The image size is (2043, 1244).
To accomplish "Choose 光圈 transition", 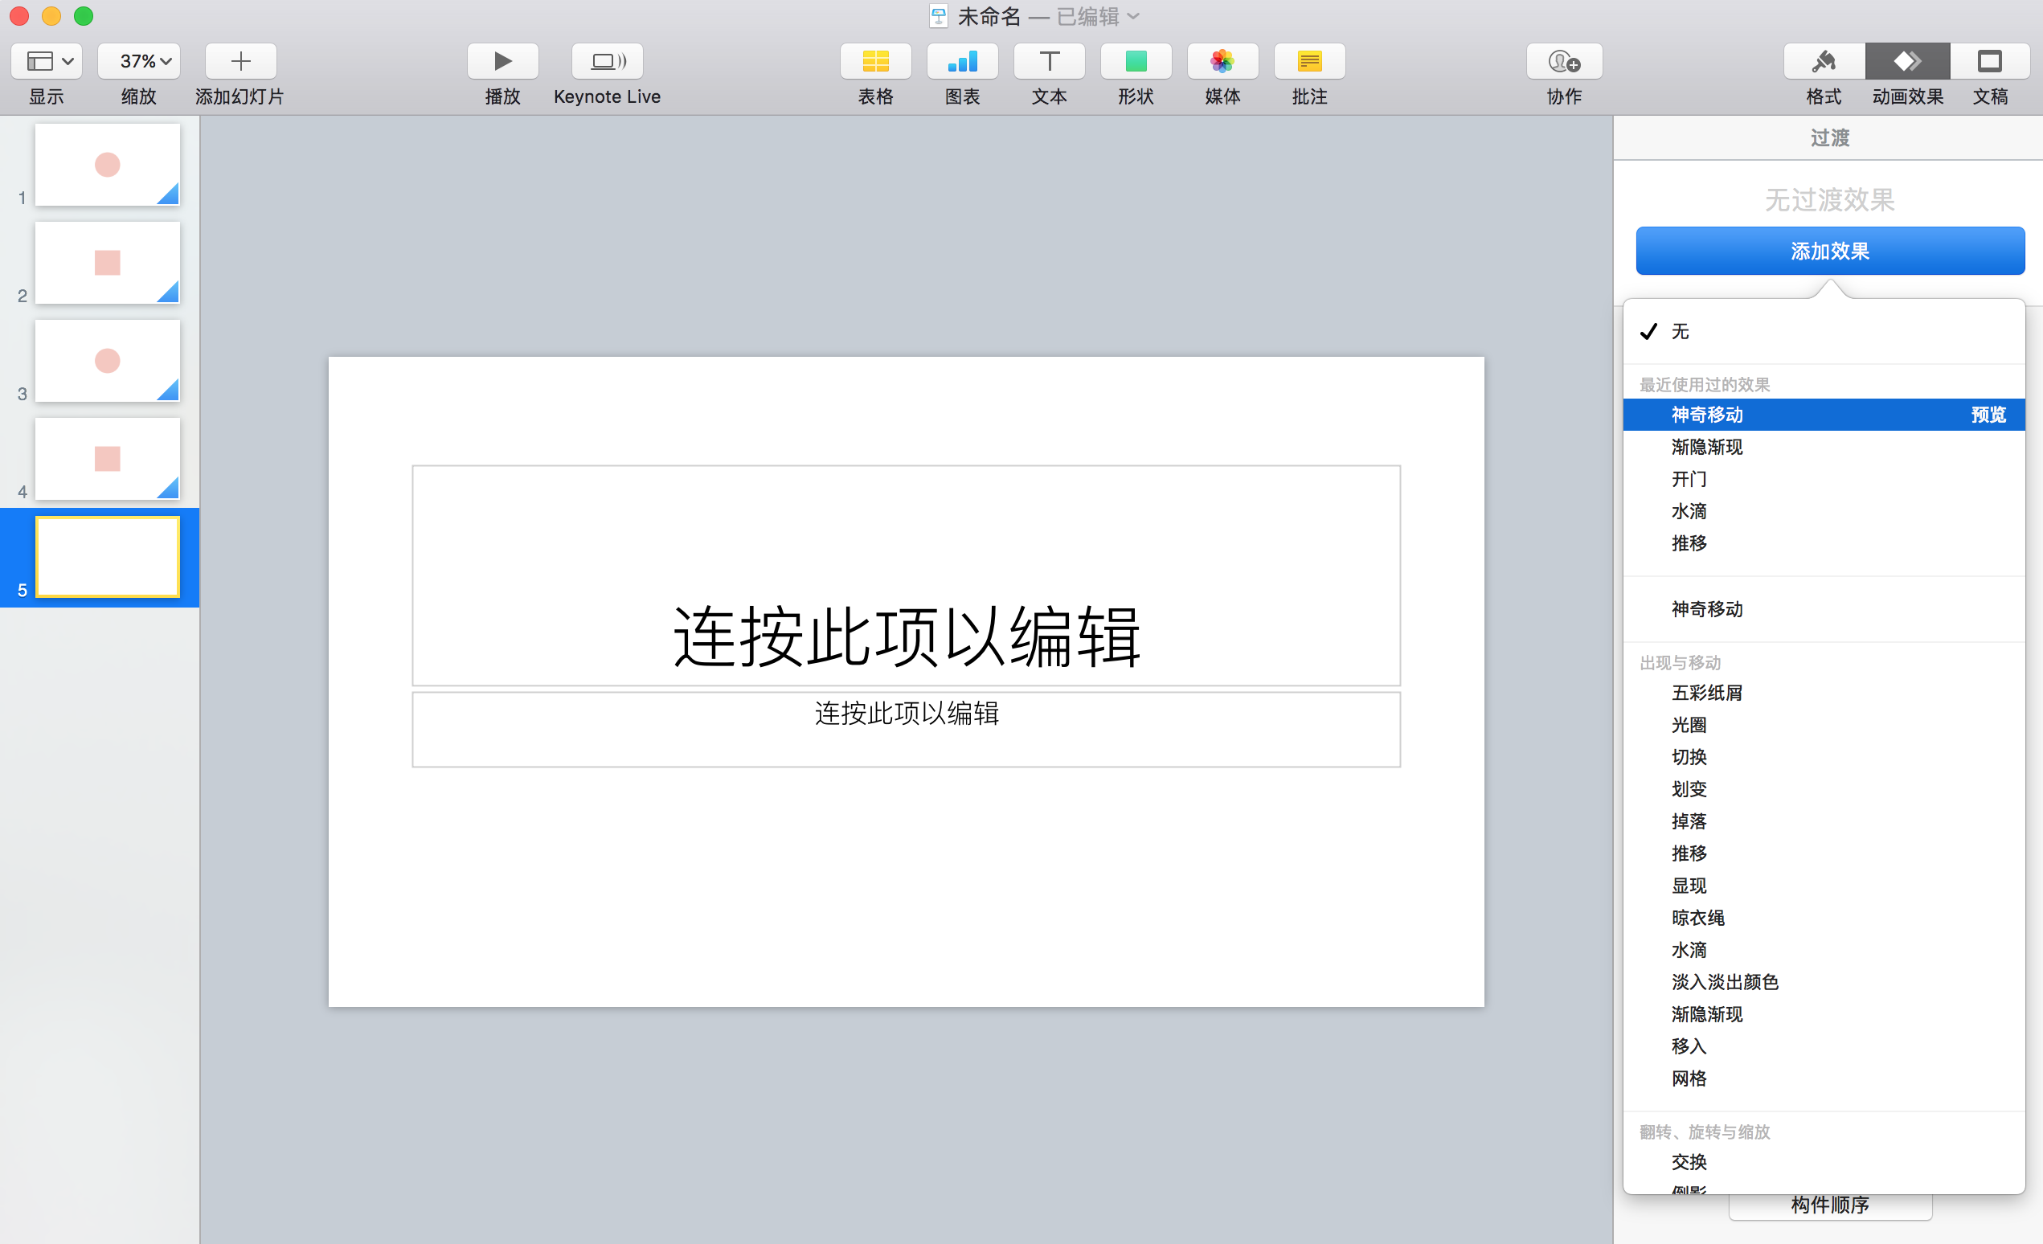I will click(x=1824, y=725).
